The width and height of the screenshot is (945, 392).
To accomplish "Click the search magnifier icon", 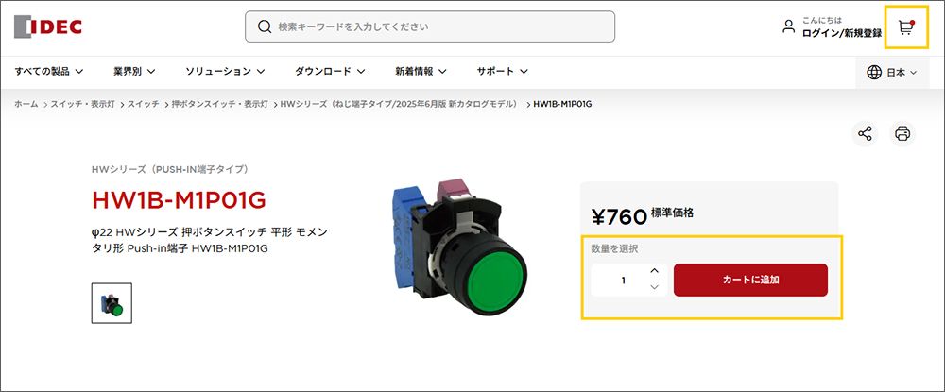I will 264,26.
